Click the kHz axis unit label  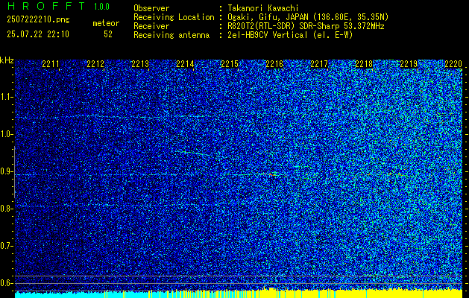coord(7,60)
